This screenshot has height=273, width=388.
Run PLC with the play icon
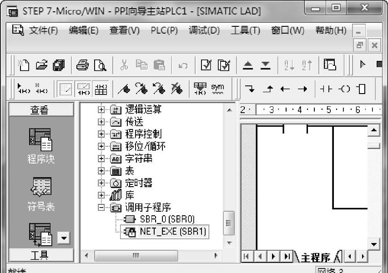click(363, 65)
